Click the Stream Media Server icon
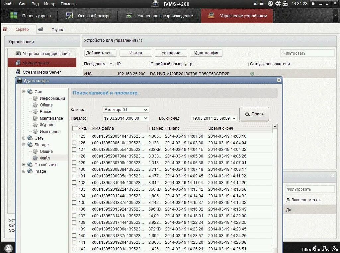Viewport: 340px width, 253px height. (18, 72)
